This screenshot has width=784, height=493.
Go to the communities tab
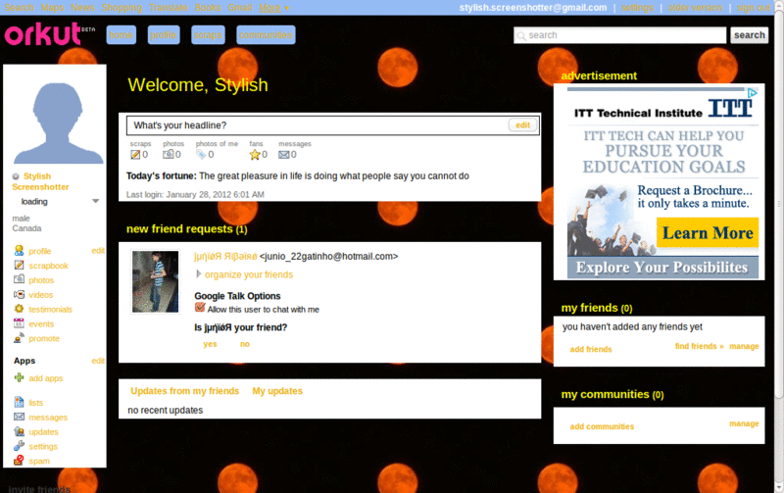266,35
